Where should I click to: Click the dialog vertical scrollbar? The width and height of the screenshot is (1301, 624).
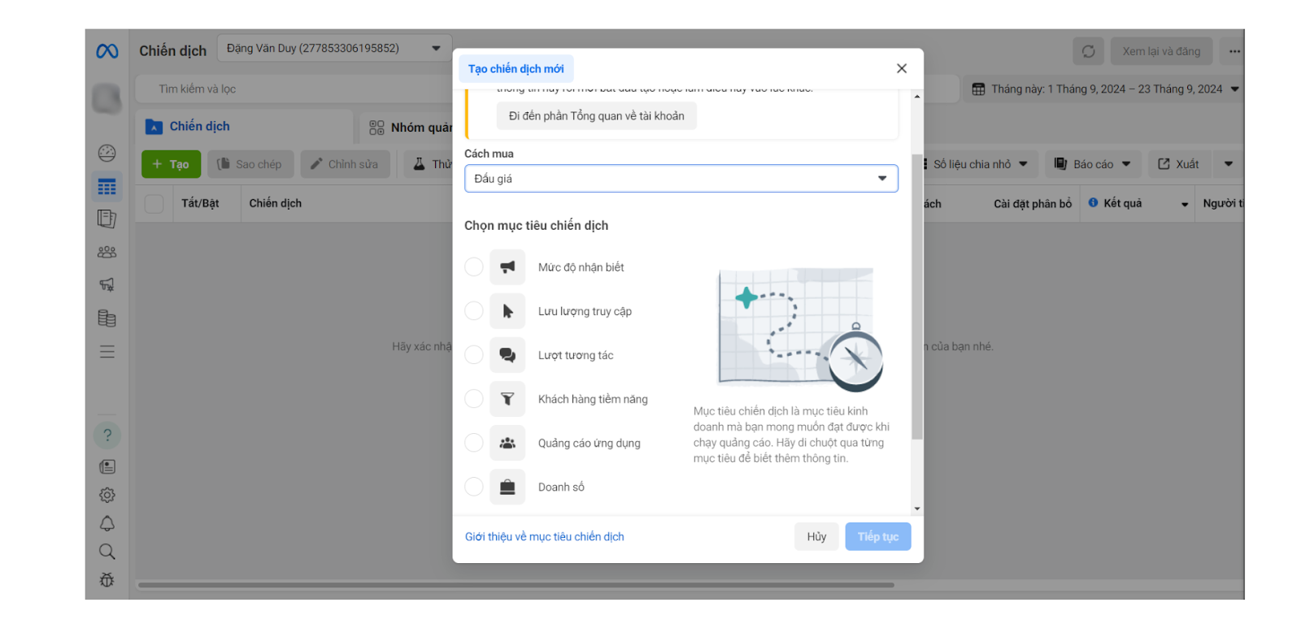point(916,297)
